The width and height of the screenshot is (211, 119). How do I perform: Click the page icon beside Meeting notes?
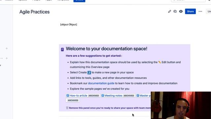tap(103, 96)
